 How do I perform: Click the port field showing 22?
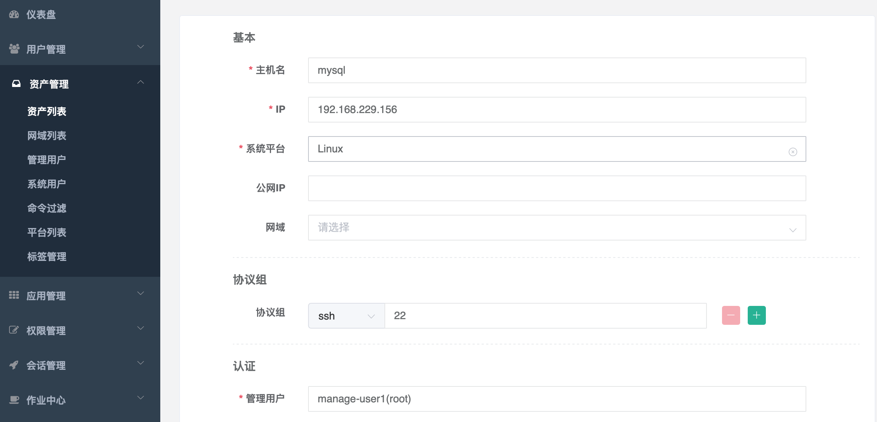(545, 316)
